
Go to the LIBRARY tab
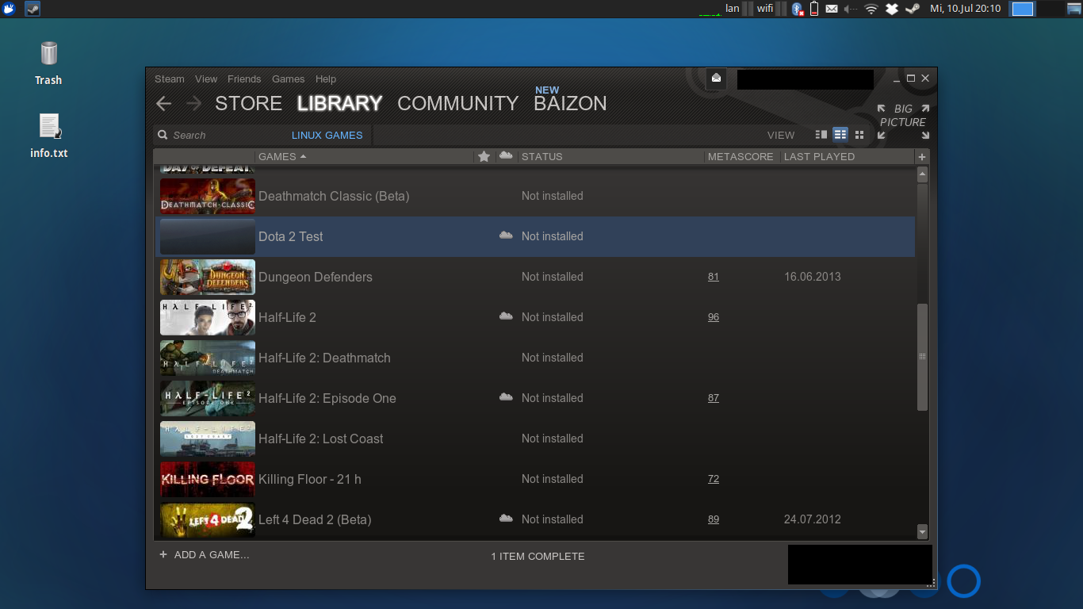coord(339,104)
